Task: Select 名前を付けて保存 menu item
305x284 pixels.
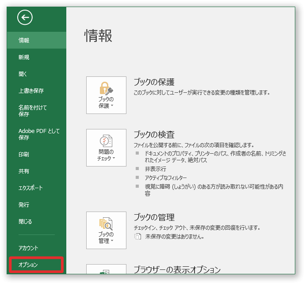Action: coord(37,110)
